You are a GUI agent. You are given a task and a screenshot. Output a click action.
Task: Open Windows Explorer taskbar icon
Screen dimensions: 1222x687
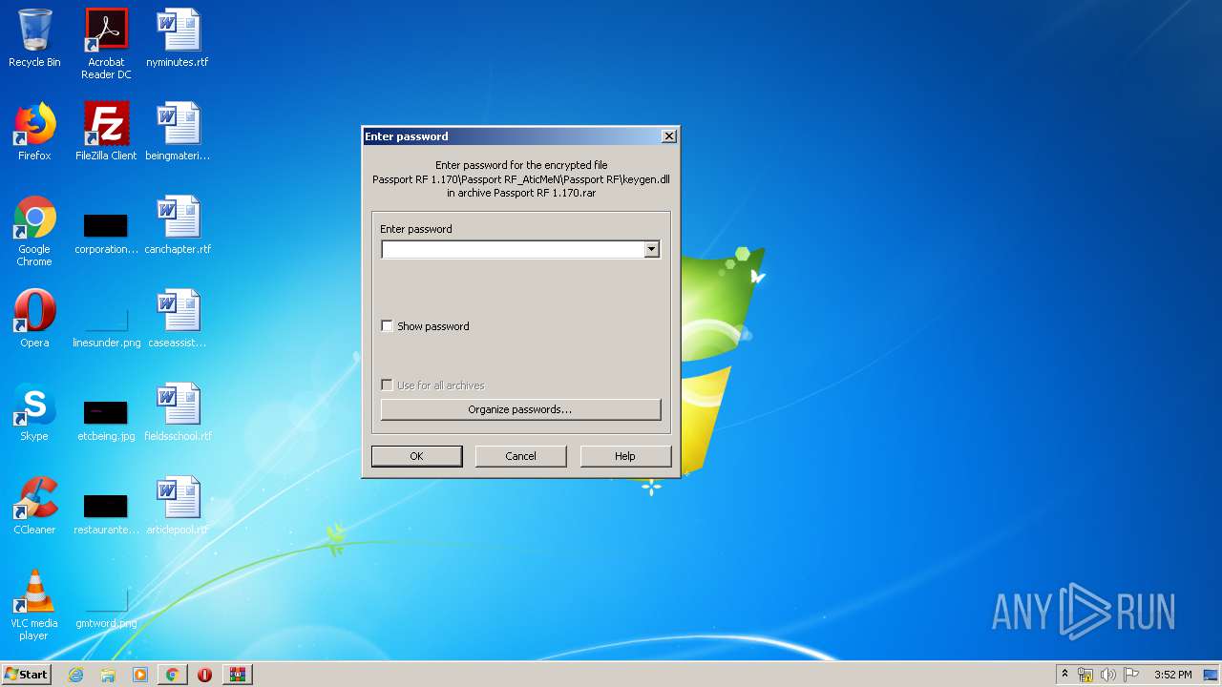click(x=108, y=675)
